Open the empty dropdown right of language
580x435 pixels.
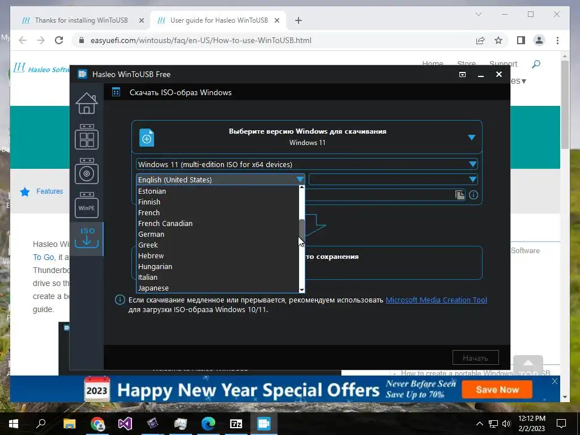coord(393,180)
